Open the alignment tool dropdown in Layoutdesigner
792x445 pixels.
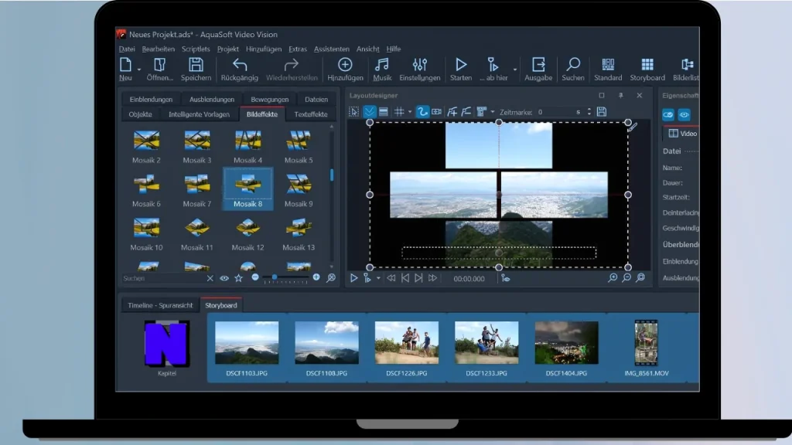tap(493, 112)
